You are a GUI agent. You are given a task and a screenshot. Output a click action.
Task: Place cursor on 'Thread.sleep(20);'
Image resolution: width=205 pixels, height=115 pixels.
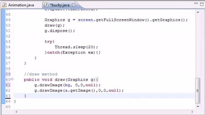pos(76,47)
